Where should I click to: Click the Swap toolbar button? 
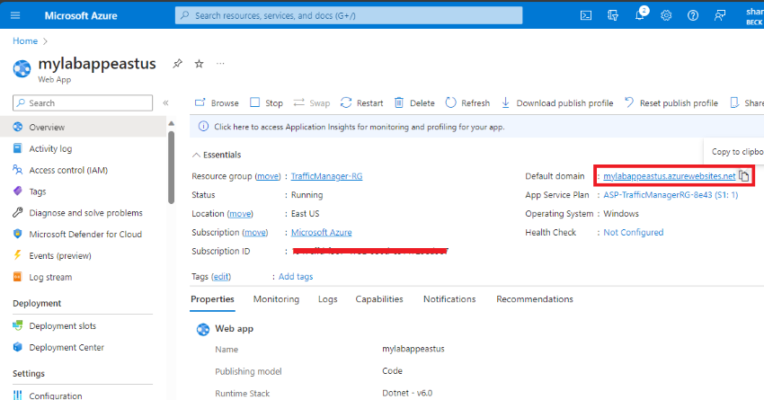coord(312,102)
